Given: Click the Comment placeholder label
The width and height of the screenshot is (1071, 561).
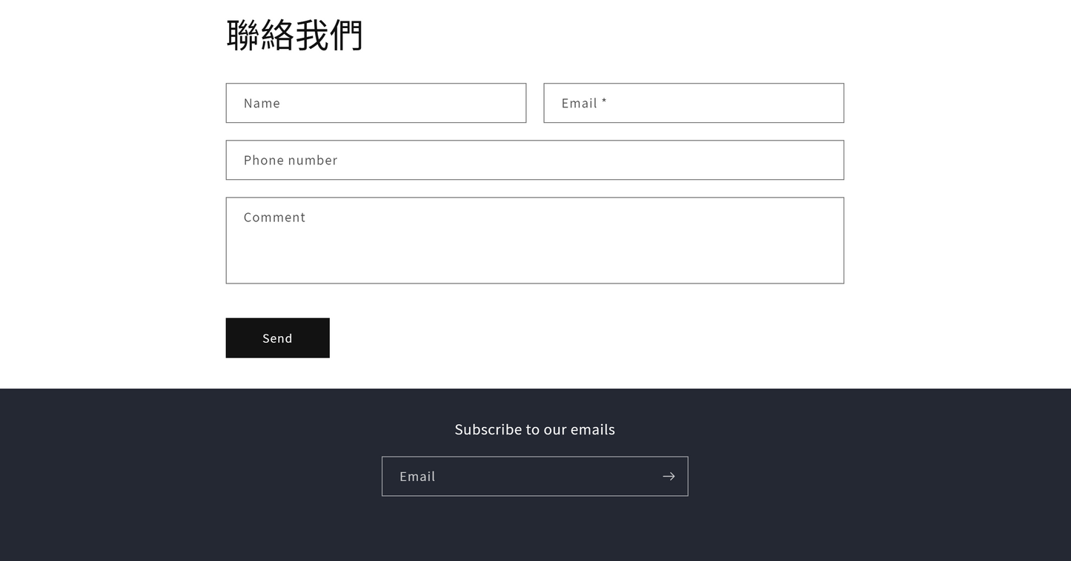Looking at the screenshot, I should (274, 217).
